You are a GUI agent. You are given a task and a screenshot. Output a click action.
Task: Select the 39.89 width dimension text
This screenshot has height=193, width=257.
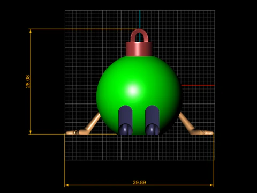click(139, 182)
